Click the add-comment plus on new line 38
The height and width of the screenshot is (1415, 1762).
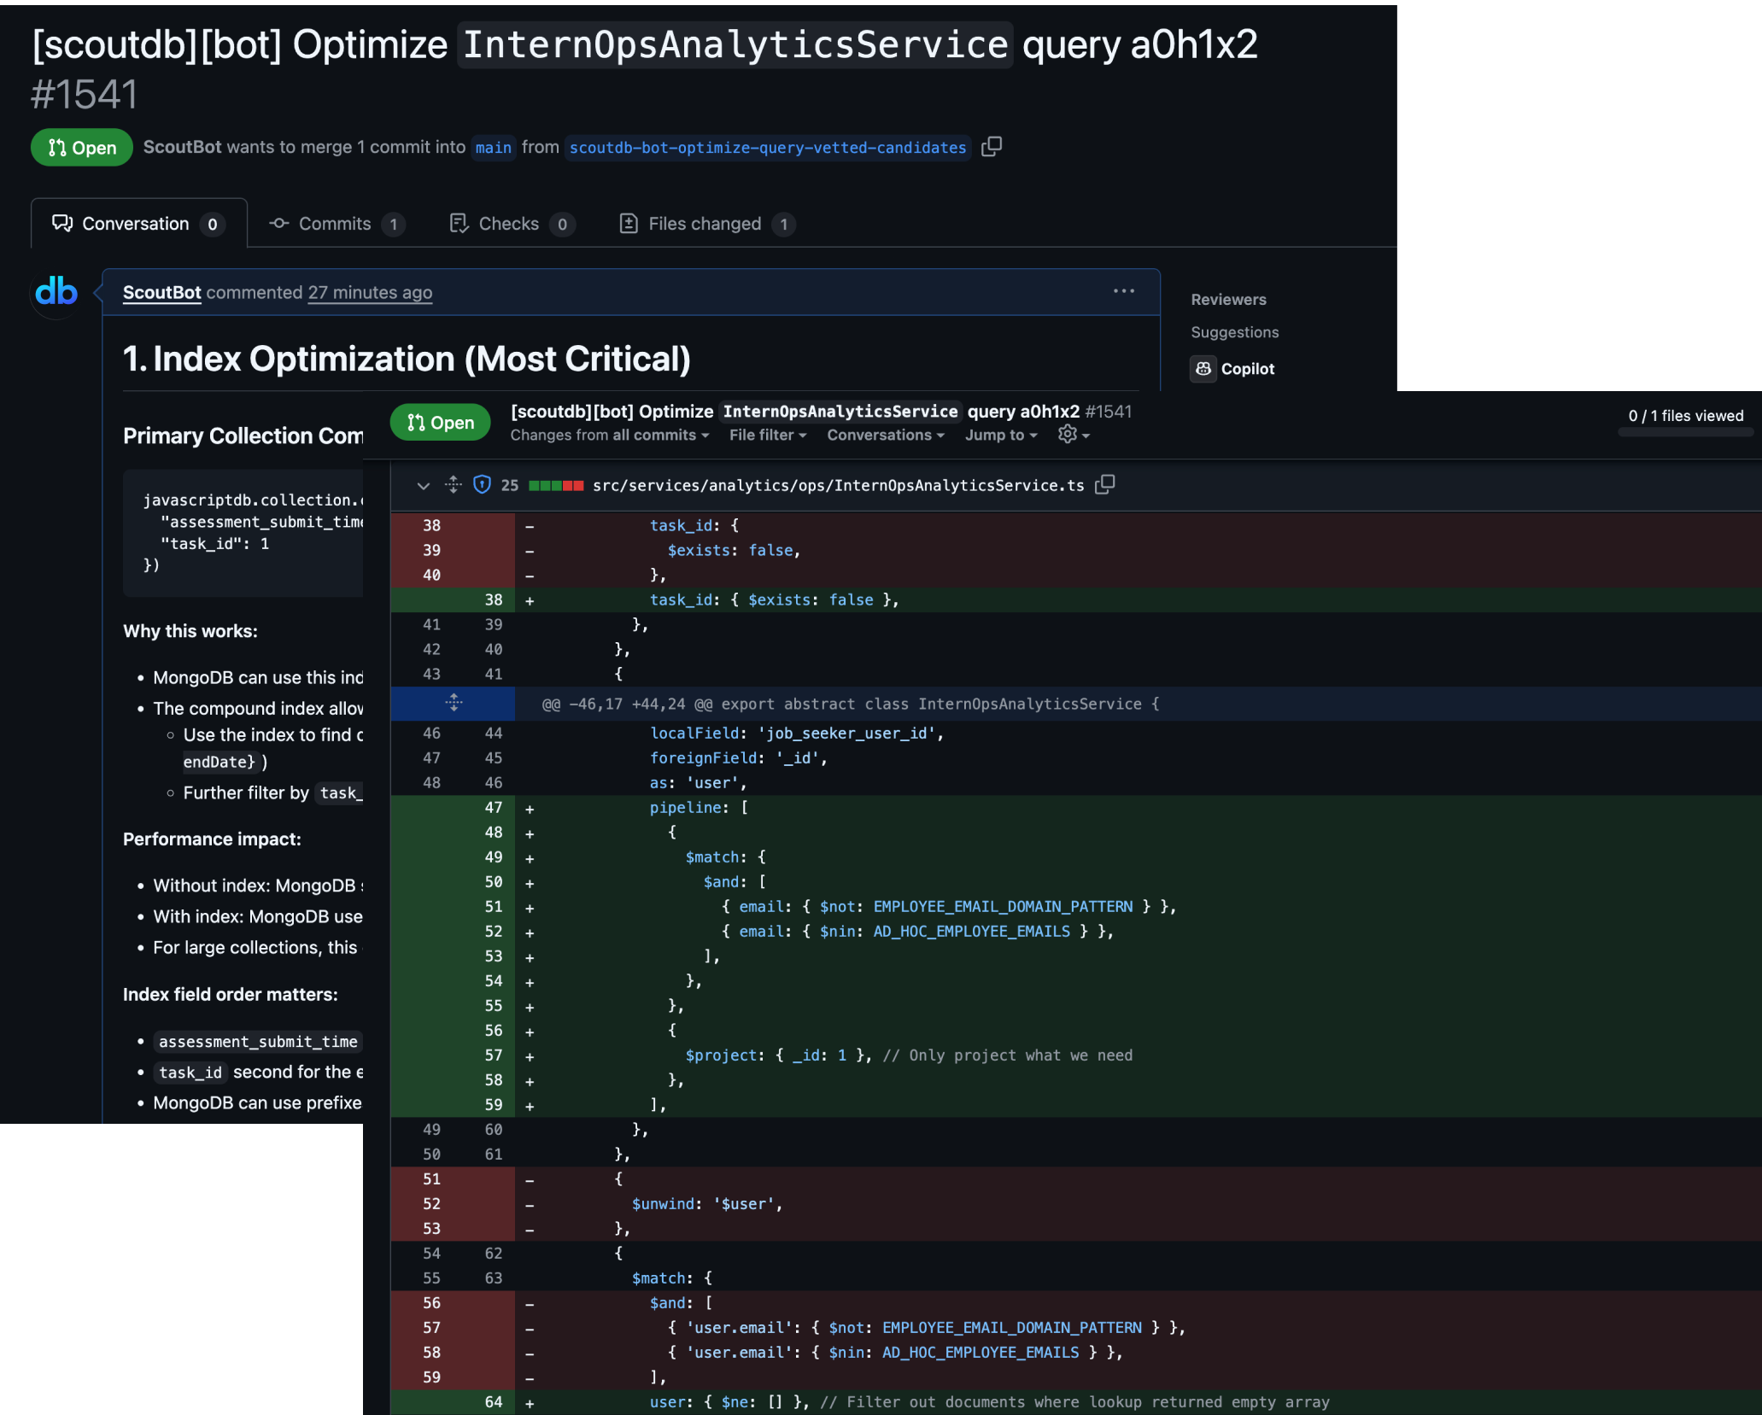click(x=530, y=600)
